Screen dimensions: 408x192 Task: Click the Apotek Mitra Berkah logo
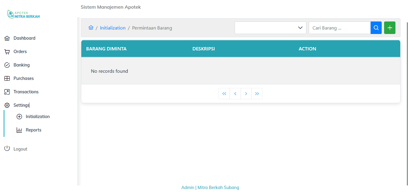23,14
